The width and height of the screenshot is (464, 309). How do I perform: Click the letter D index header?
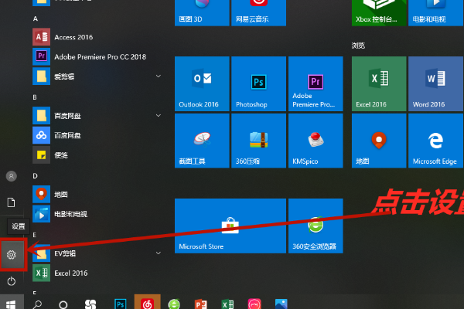[35, 176]
